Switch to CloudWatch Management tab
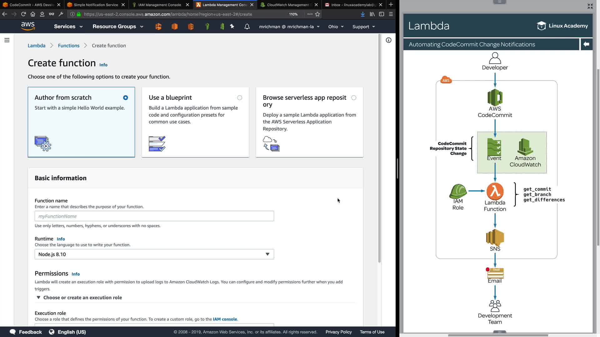This screenshot has height=337, width=600. [287, 5]
